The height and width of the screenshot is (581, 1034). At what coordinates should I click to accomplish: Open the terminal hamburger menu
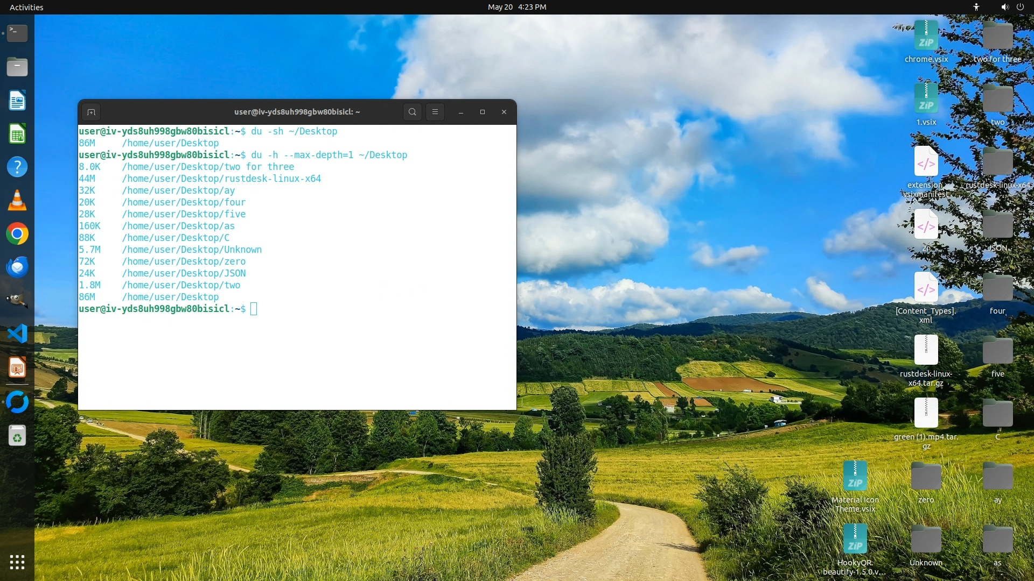point(435,112)
